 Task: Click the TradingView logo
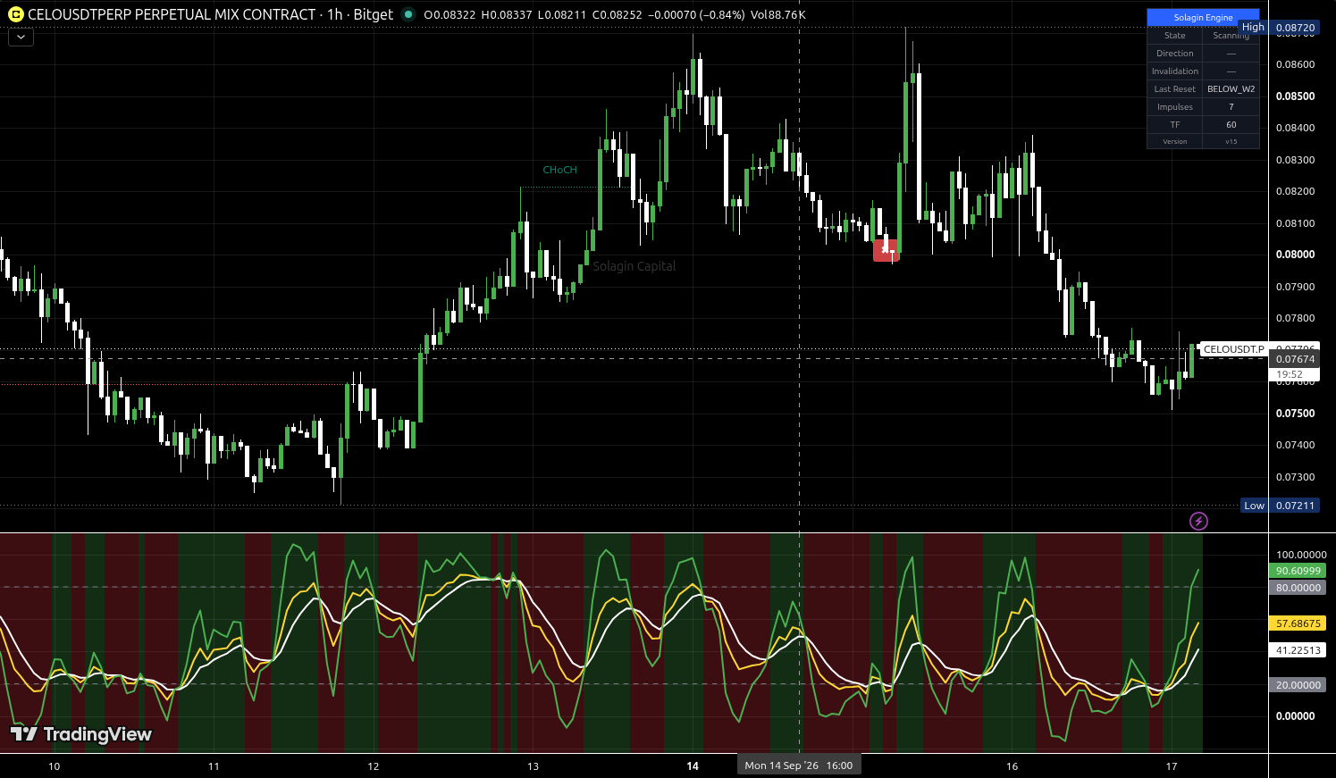point(81,734)
